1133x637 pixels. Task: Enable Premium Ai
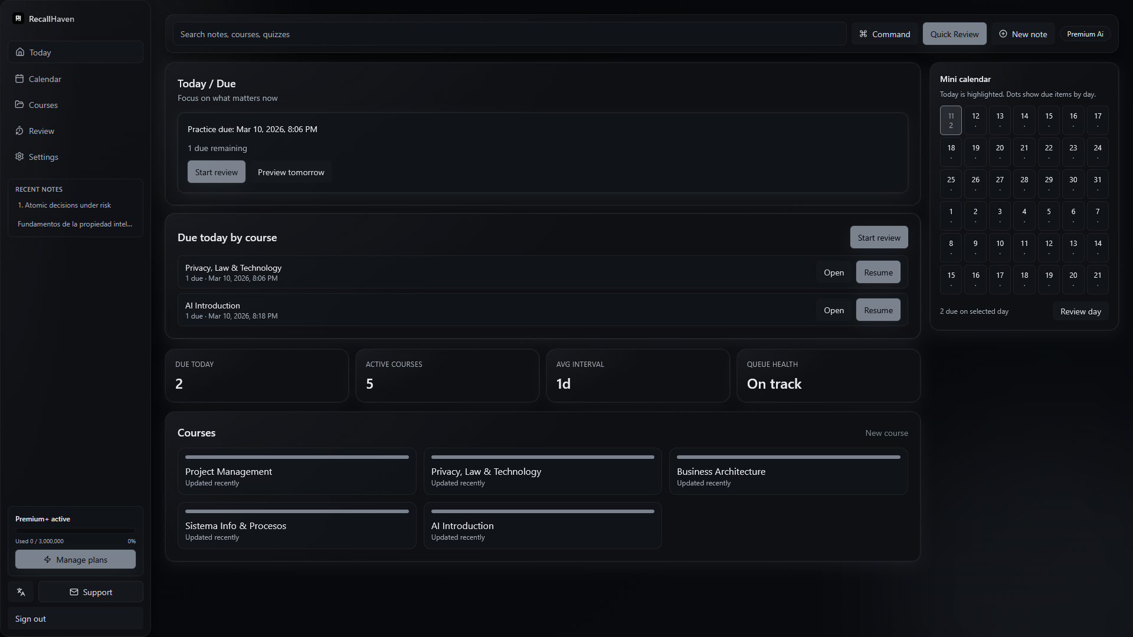1085,34
